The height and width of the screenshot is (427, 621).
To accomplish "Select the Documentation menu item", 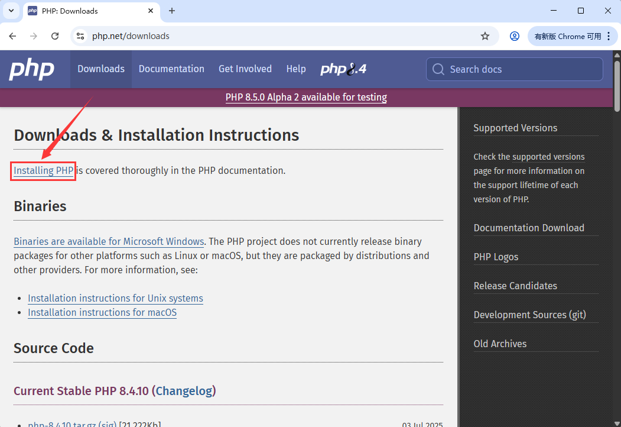I will [x=171, y=69].
